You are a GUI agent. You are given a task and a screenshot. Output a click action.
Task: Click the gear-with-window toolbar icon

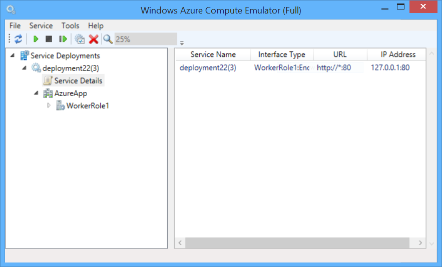[80, 39]
